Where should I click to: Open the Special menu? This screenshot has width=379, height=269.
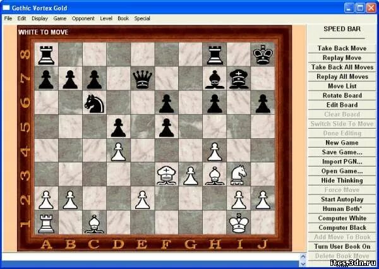(x=142, y=18)
